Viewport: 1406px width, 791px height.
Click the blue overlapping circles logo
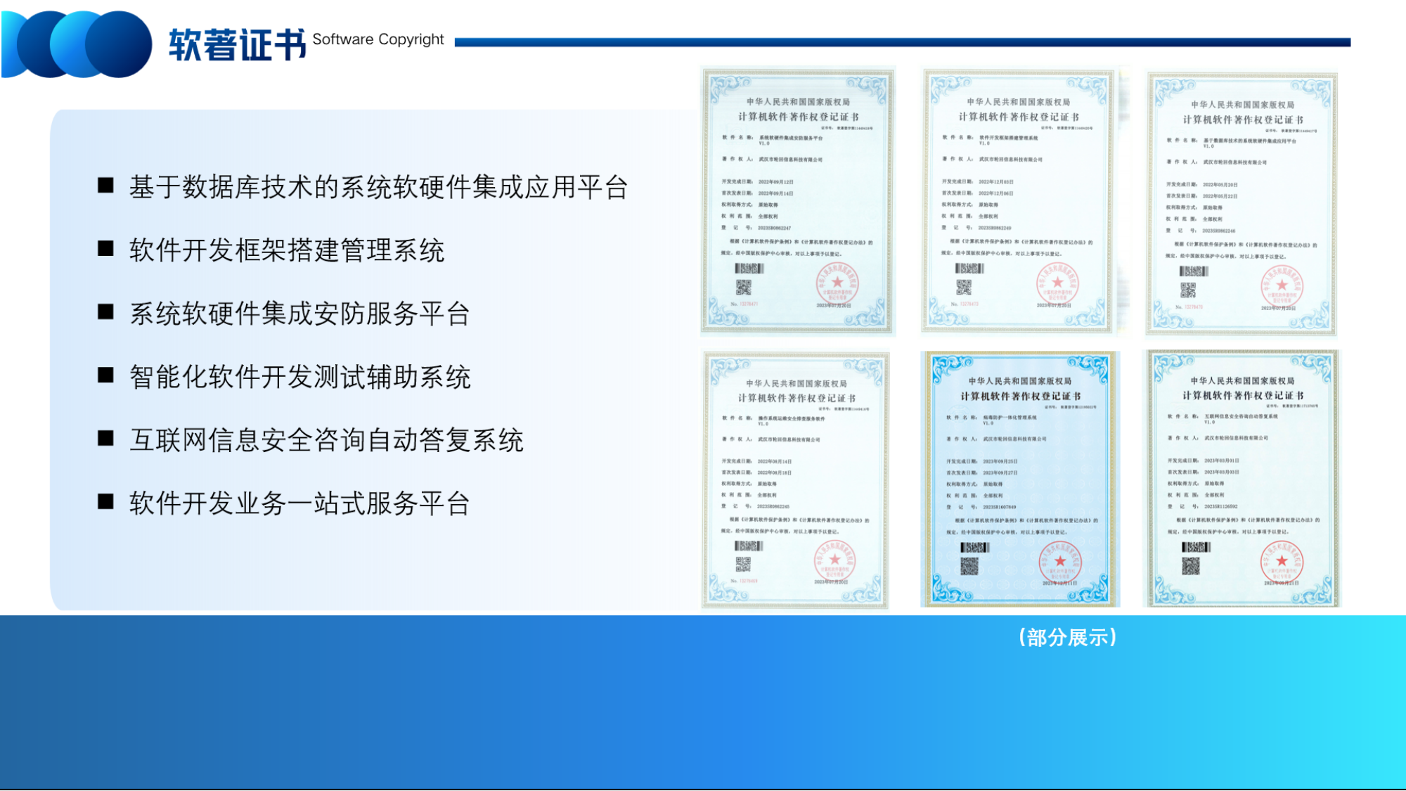(x=77, y=44)
